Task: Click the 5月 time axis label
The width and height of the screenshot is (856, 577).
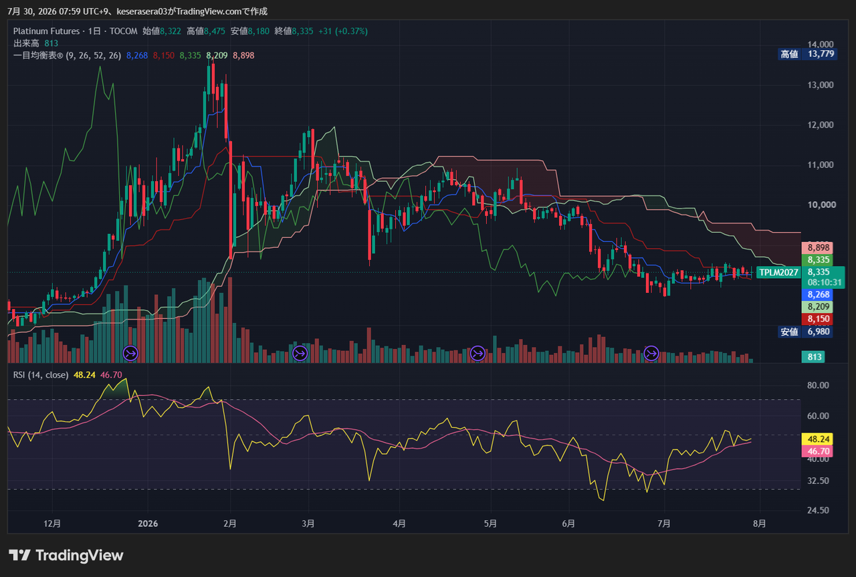Action: tap(490, 524)
